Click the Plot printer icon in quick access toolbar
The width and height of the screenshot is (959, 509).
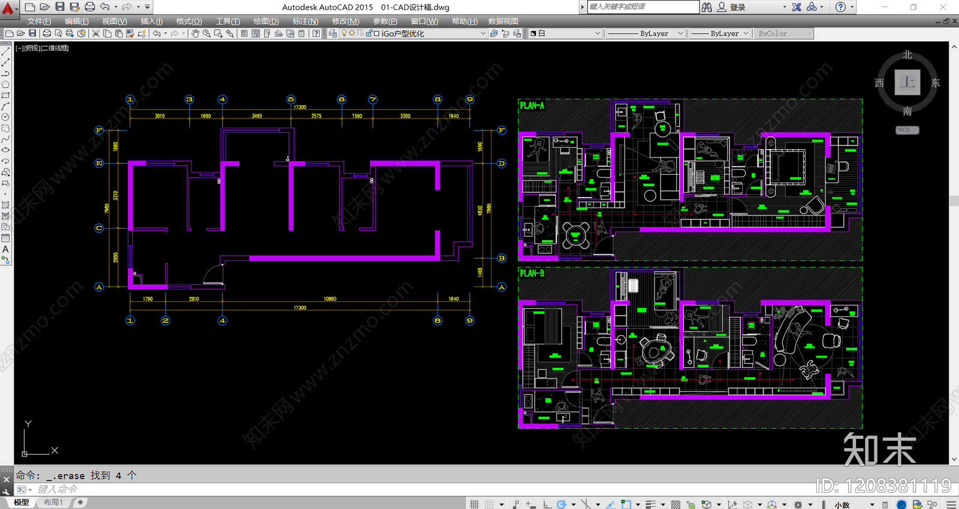pyautogui.click(x=90, y=7)
